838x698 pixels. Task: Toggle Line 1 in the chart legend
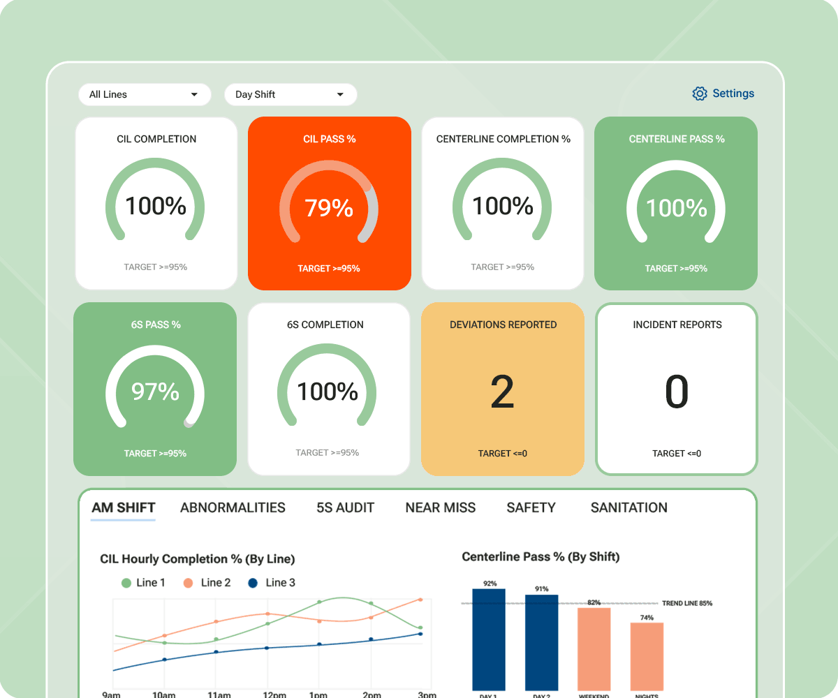click(143, 583)
